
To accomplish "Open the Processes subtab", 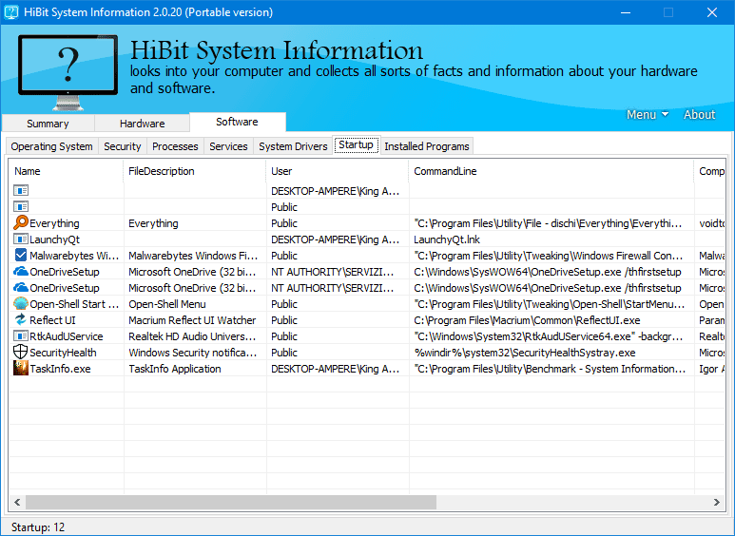I will [x=175, y=146].
